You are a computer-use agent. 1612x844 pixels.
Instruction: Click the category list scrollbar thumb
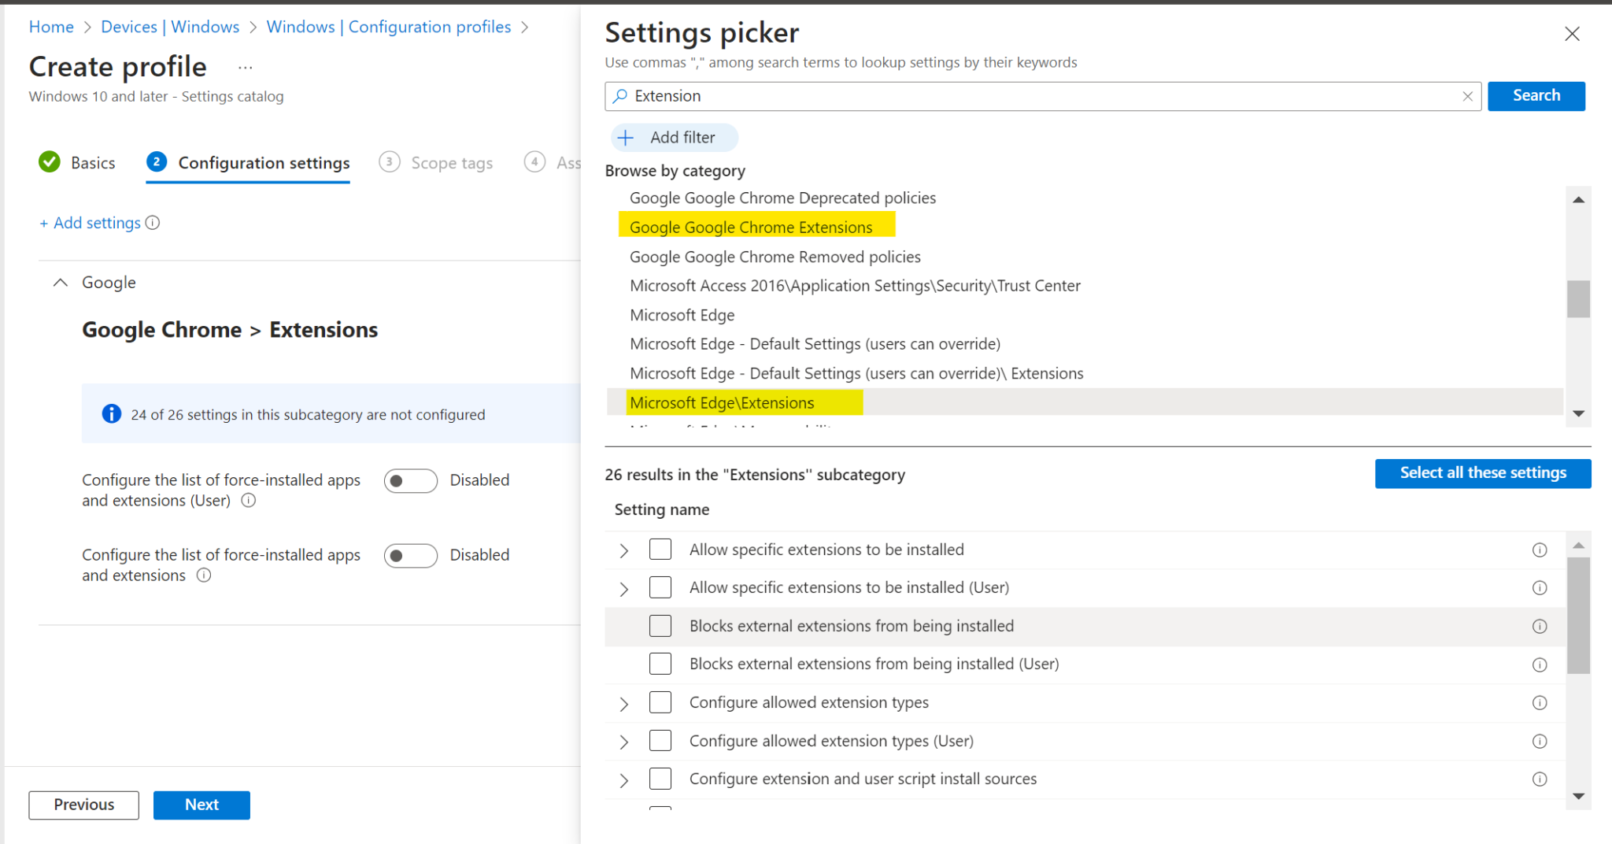pyautogui.click(x=1578, y=299)
